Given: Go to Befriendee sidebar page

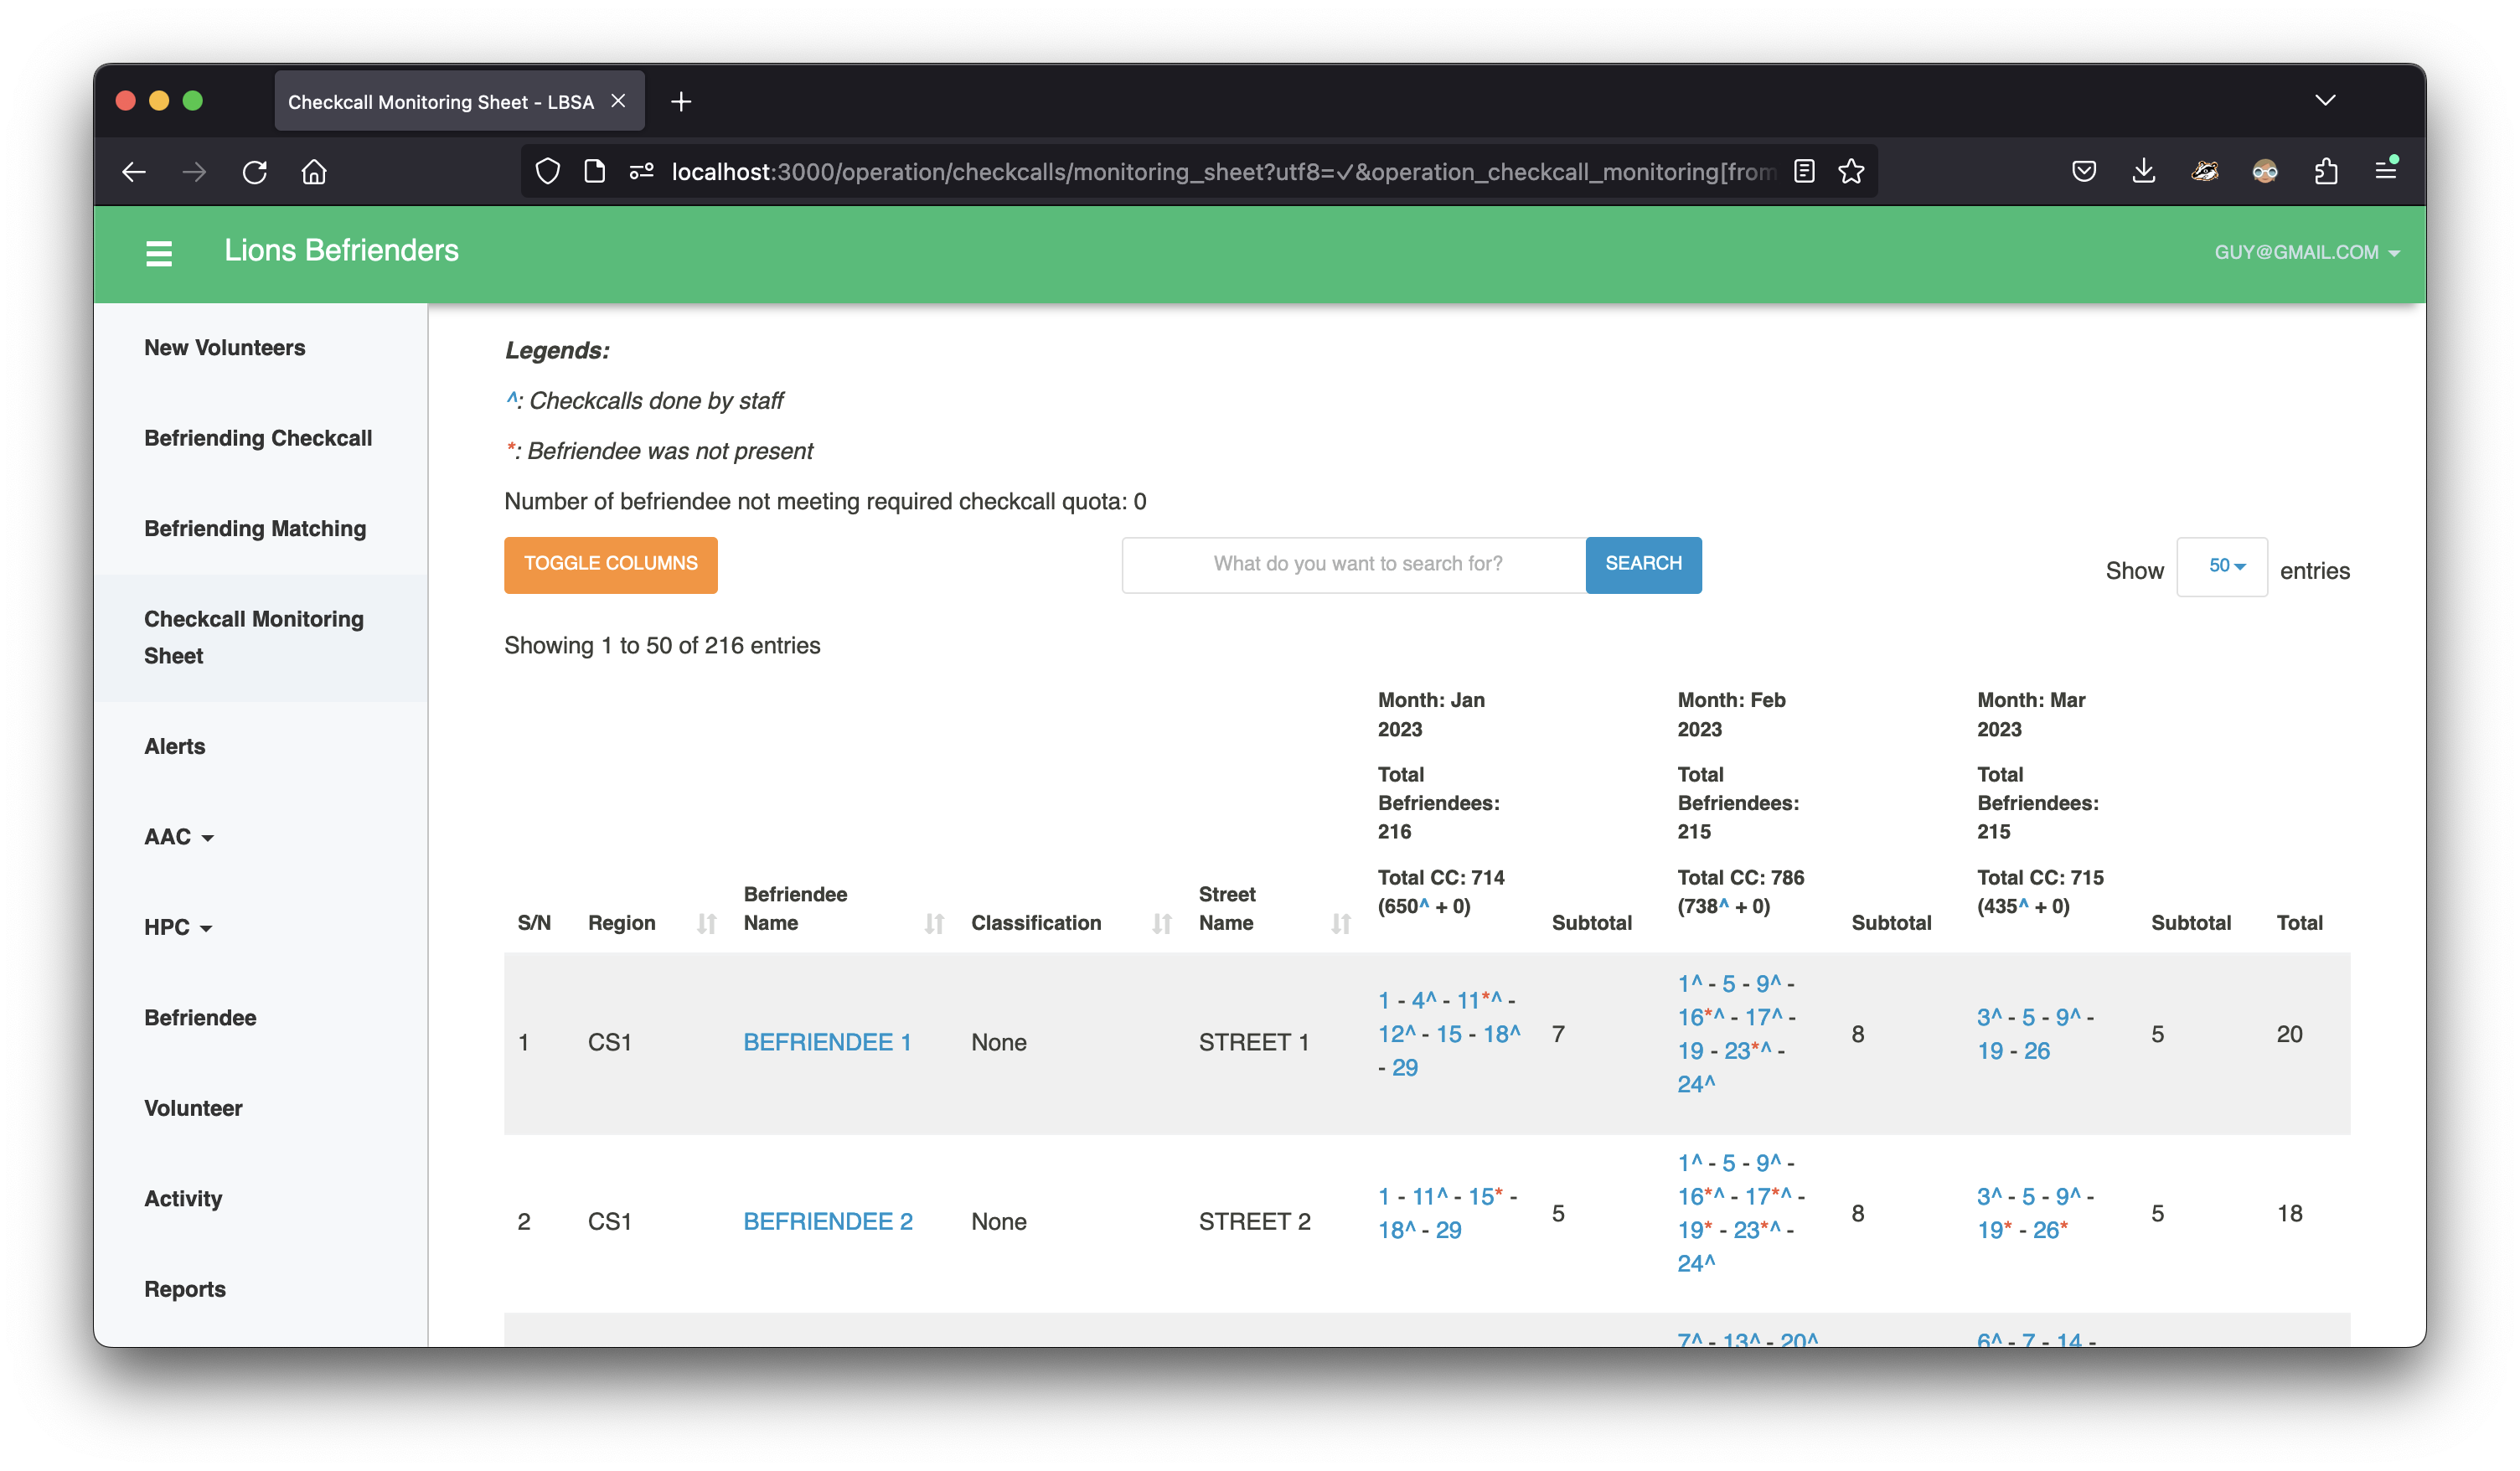Looking at the screenshot, I should [x=200, y=1018].
